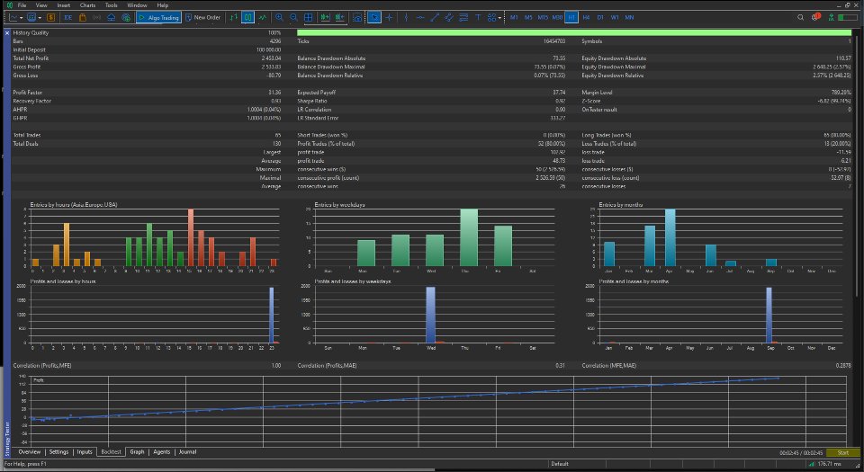The image size is (864, 472).
Task: Open the Tools menu
Action: (112, 5)
